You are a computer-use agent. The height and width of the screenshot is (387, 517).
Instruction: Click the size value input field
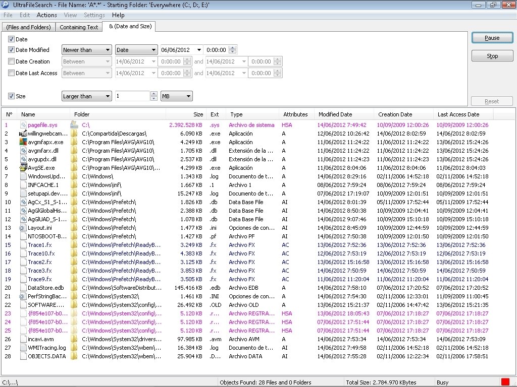[133, 96]
